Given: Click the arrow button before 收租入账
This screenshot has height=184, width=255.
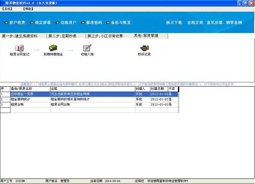Looking at the screenshot, I should pos(70,50).
